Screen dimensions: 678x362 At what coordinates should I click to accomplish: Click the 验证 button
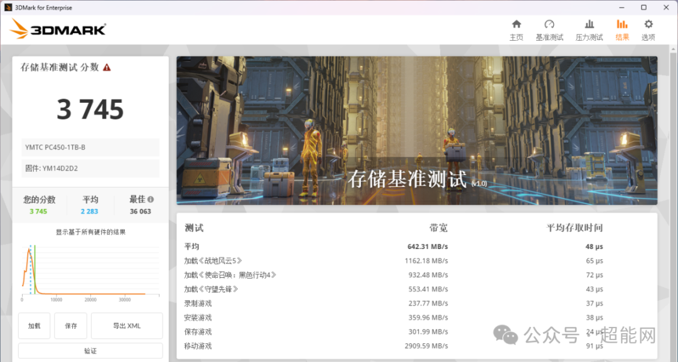click(x=90, y=350)
